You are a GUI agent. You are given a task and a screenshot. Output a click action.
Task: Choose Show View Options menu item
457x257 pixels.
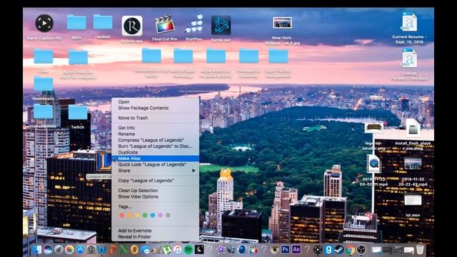coord(156,196)
